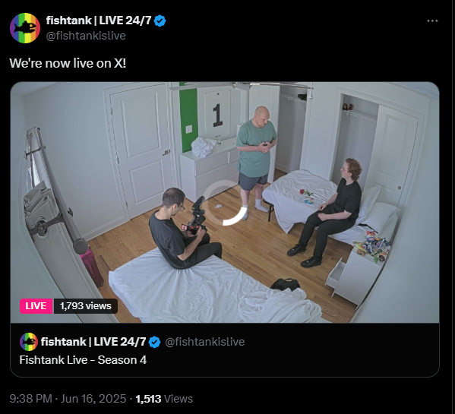
Task: Click the man in green shirt in the video
Action: coord(257,161)
